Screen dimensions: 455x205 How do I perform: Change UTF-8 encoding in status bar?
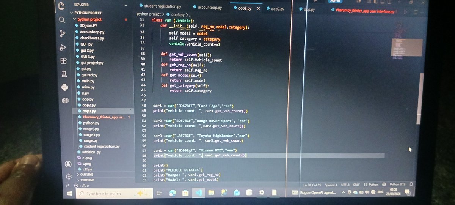(345, 185)
